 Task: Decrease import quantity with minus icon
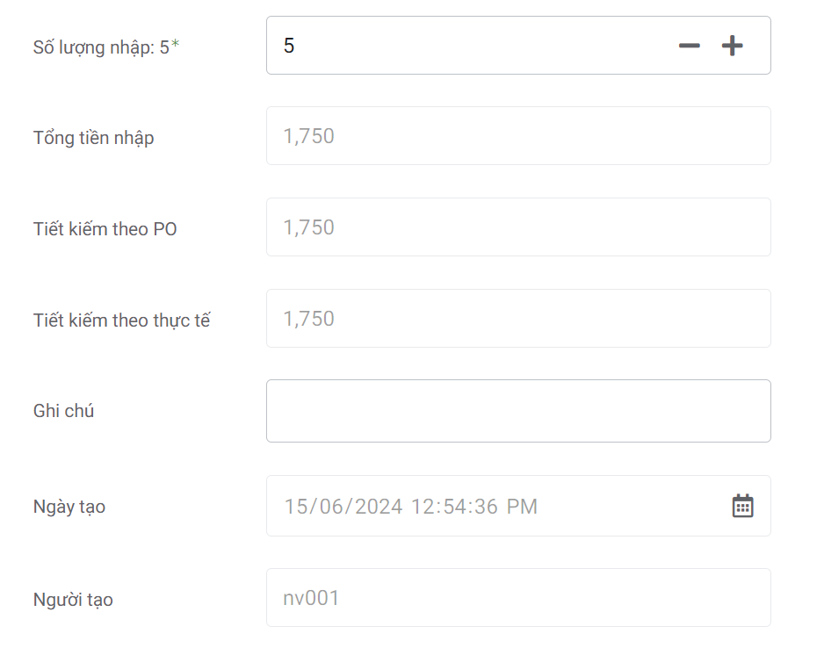click(x=690, y=46)
